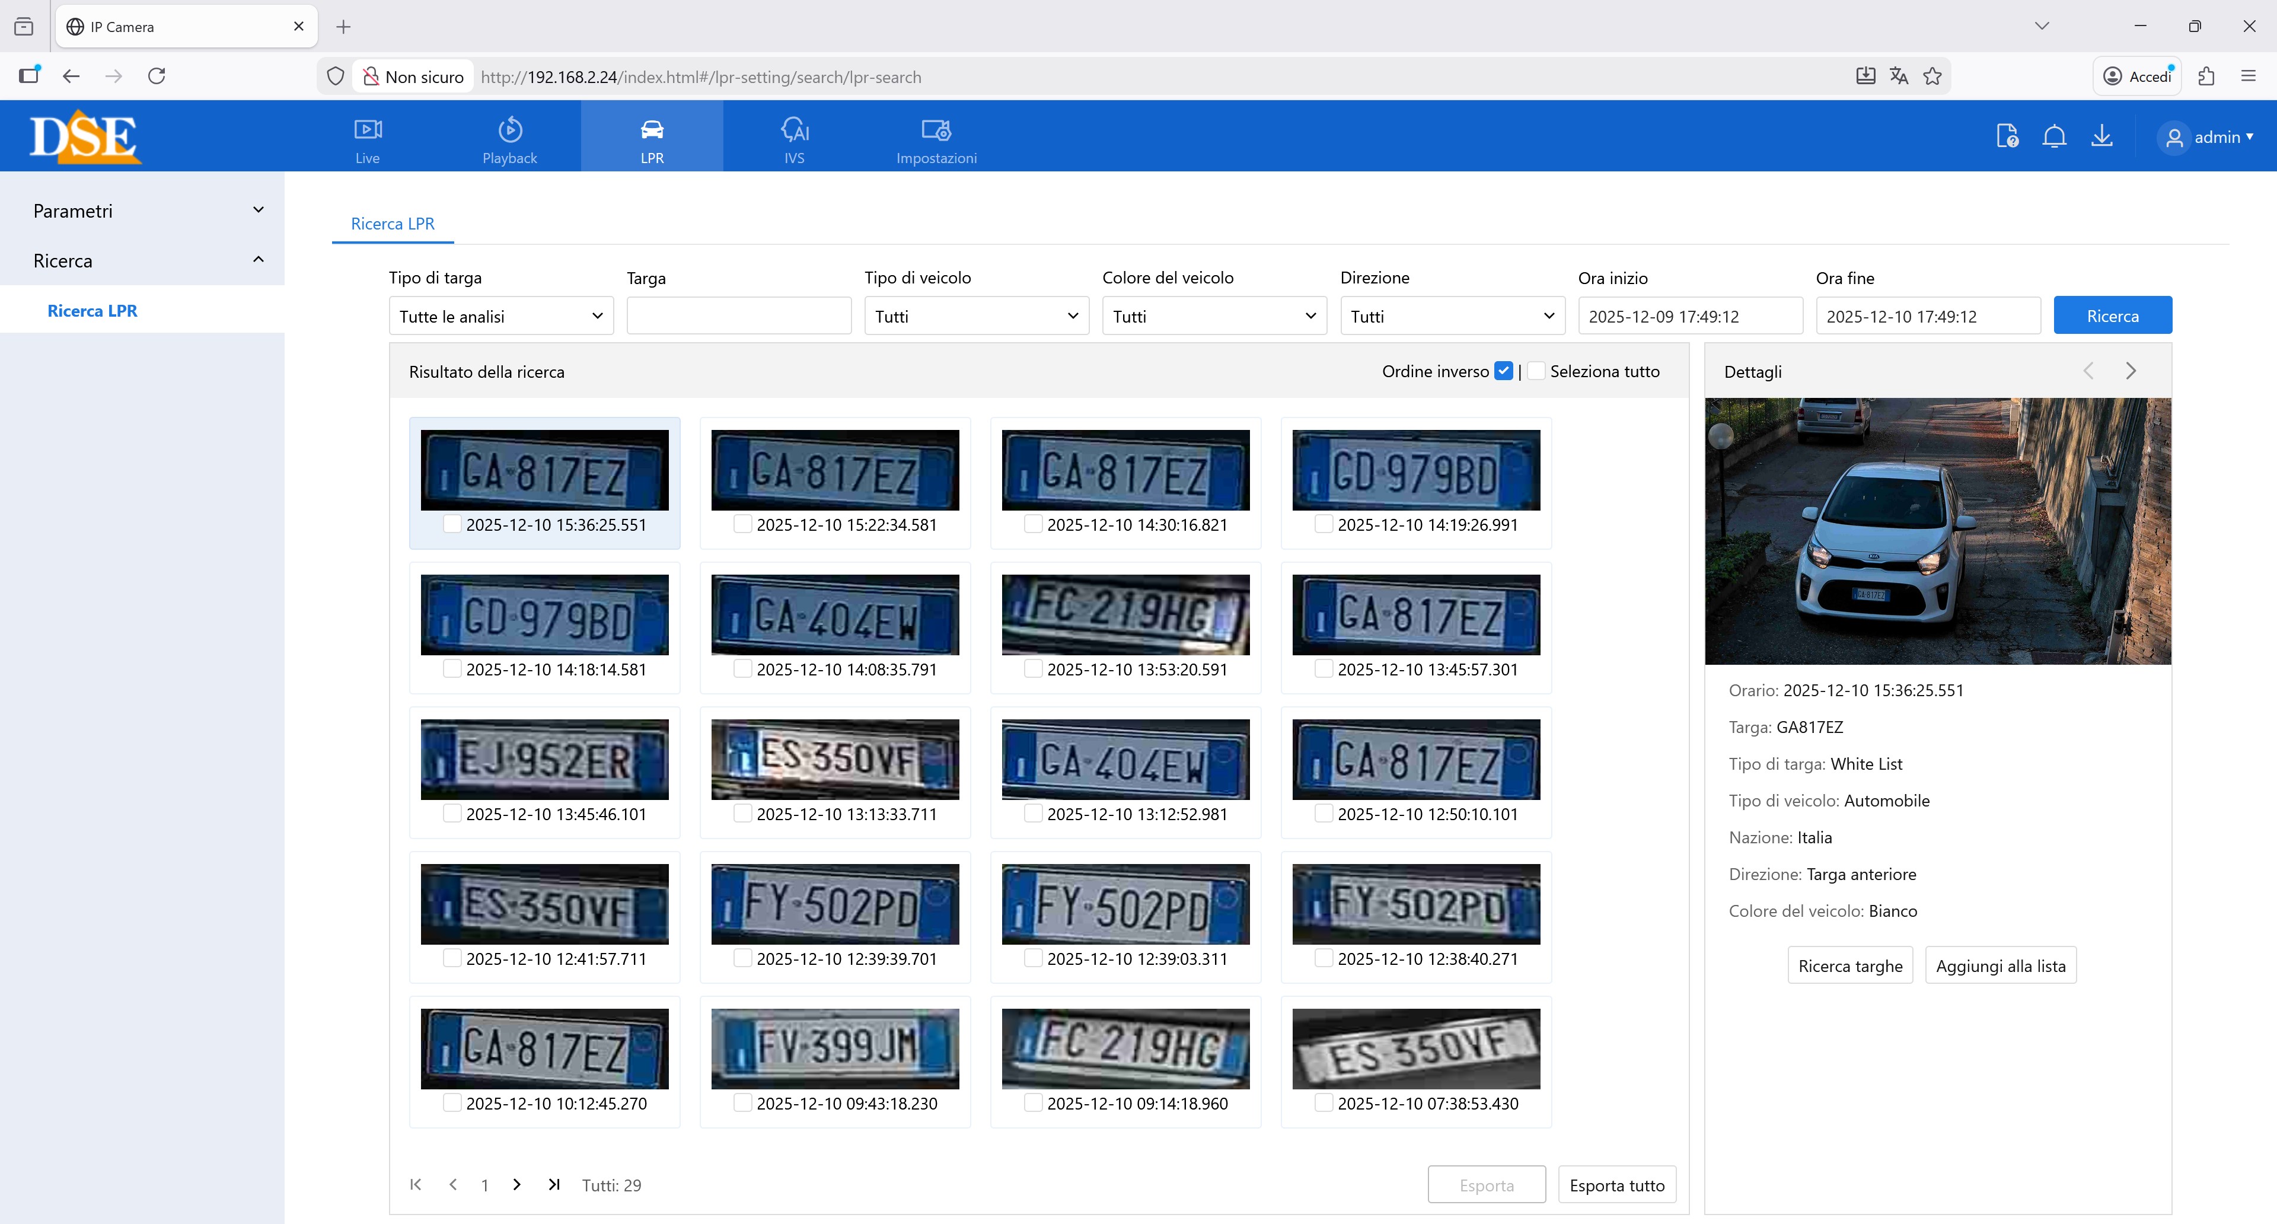Show next detail with right arrow
The height and width of the screenshot is (1224, 2277).
[x=2131, y=371]
